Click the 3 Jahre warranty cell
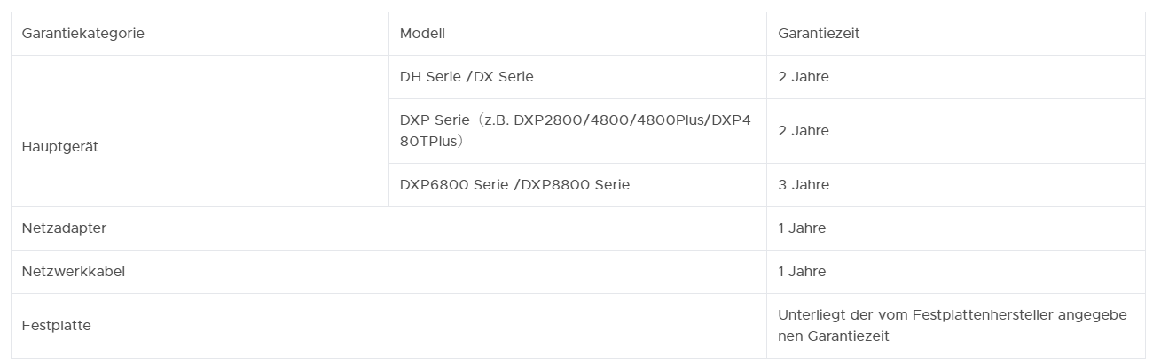 point(956,185)
